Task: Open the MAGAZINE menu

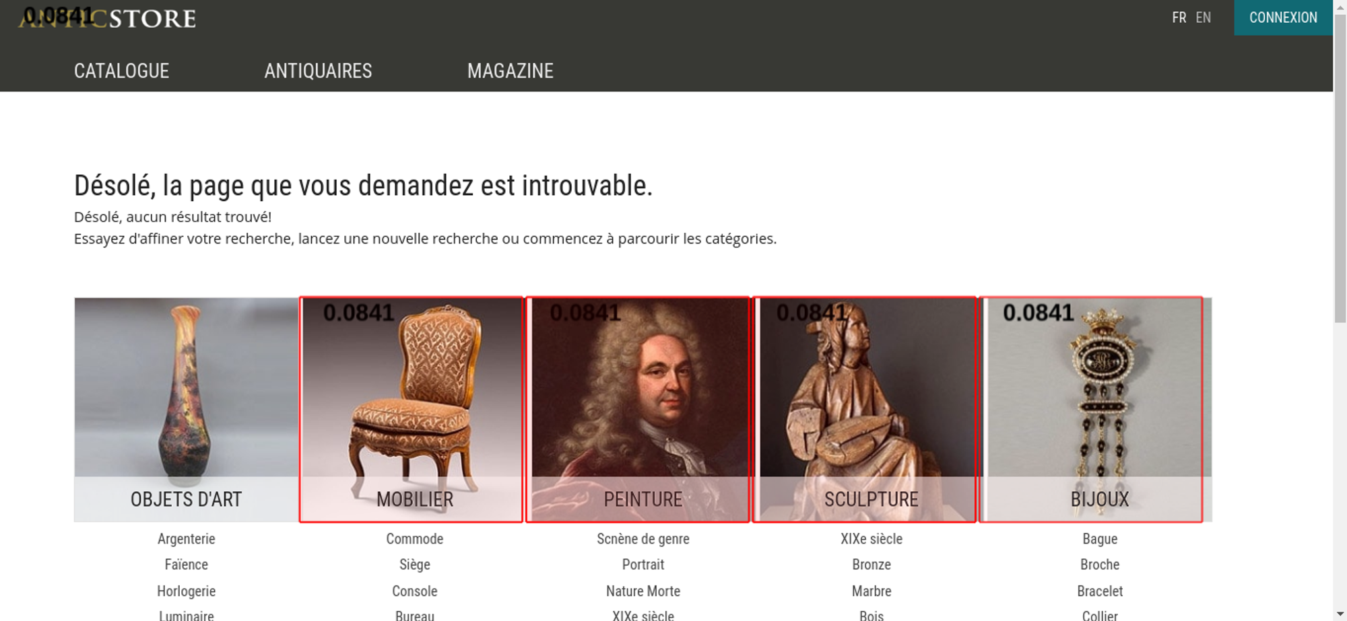Action: [511, 71]
